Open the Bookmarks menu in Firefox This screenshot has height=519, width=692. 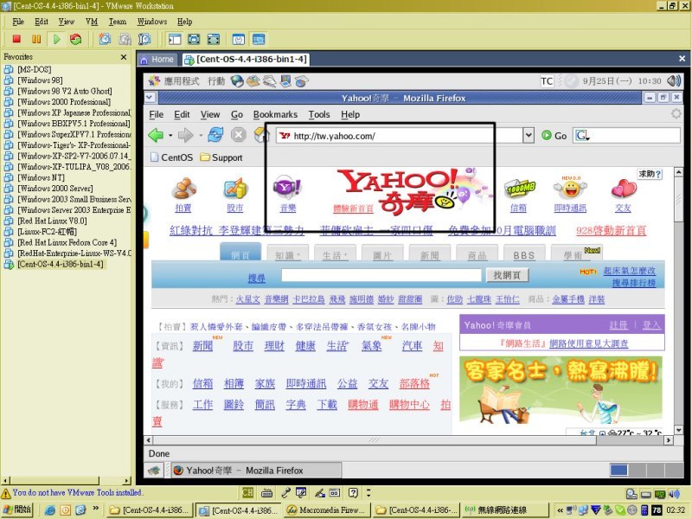tap(275, 115)
